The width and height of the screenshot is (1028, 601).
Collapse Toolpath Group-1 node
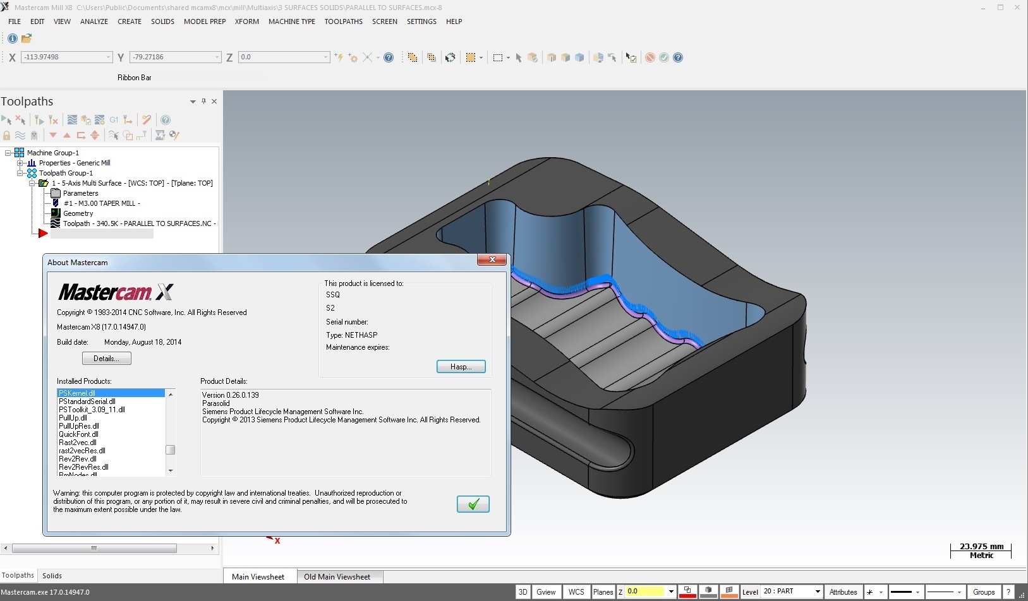click(20, 173)
